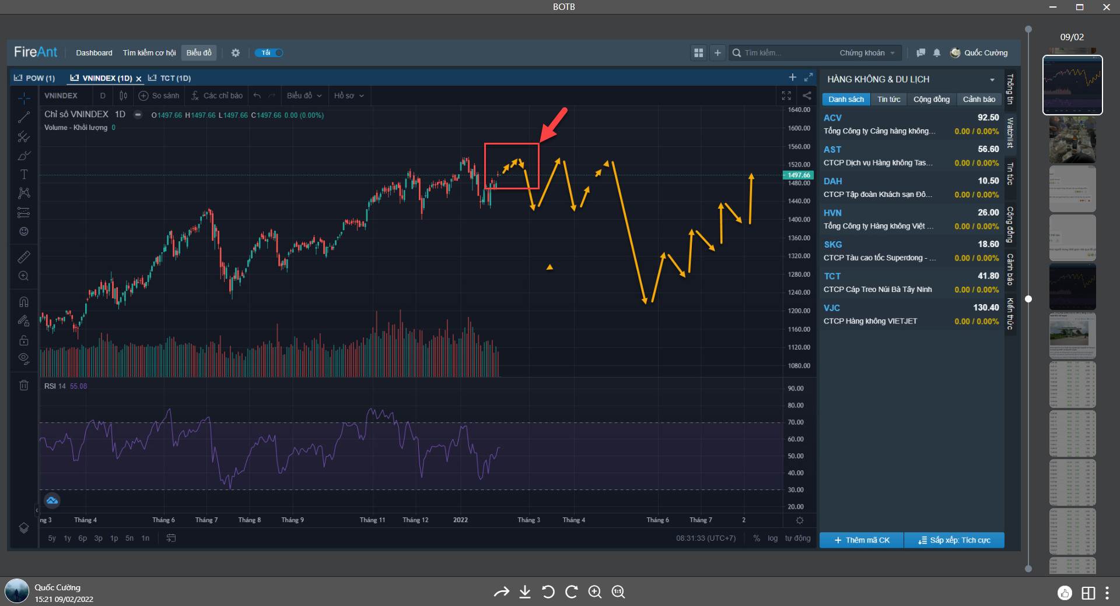
Task: Open the Chứng khoán search type dropdown
Action: coord(867,52)
